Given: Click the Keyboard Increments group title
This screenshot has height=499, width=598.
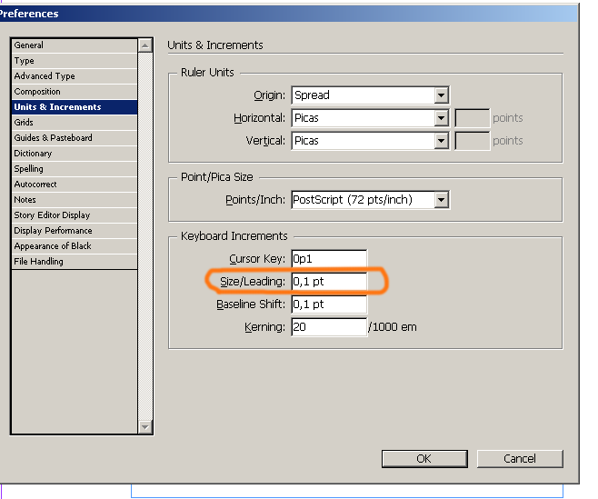Looking at the screenshot, I should coord(234,236).
